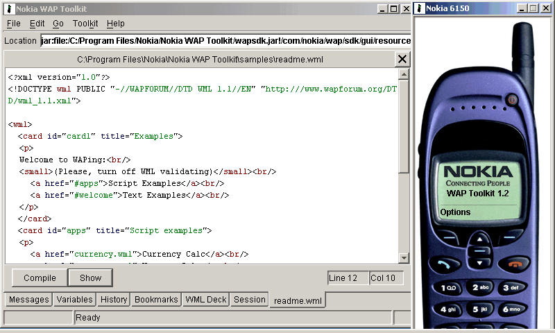Image resolution: width=555 pixels, height=333 pixels.
Task: Click the "Currency Calc" code line
Action: [139, 254]
